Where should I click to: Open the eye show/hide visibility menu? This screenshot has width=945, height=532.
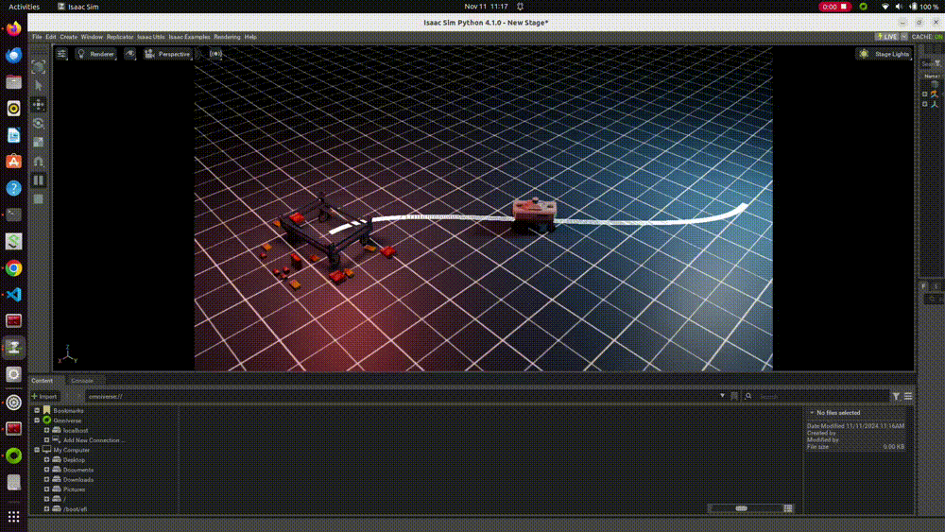click(129, 54)
